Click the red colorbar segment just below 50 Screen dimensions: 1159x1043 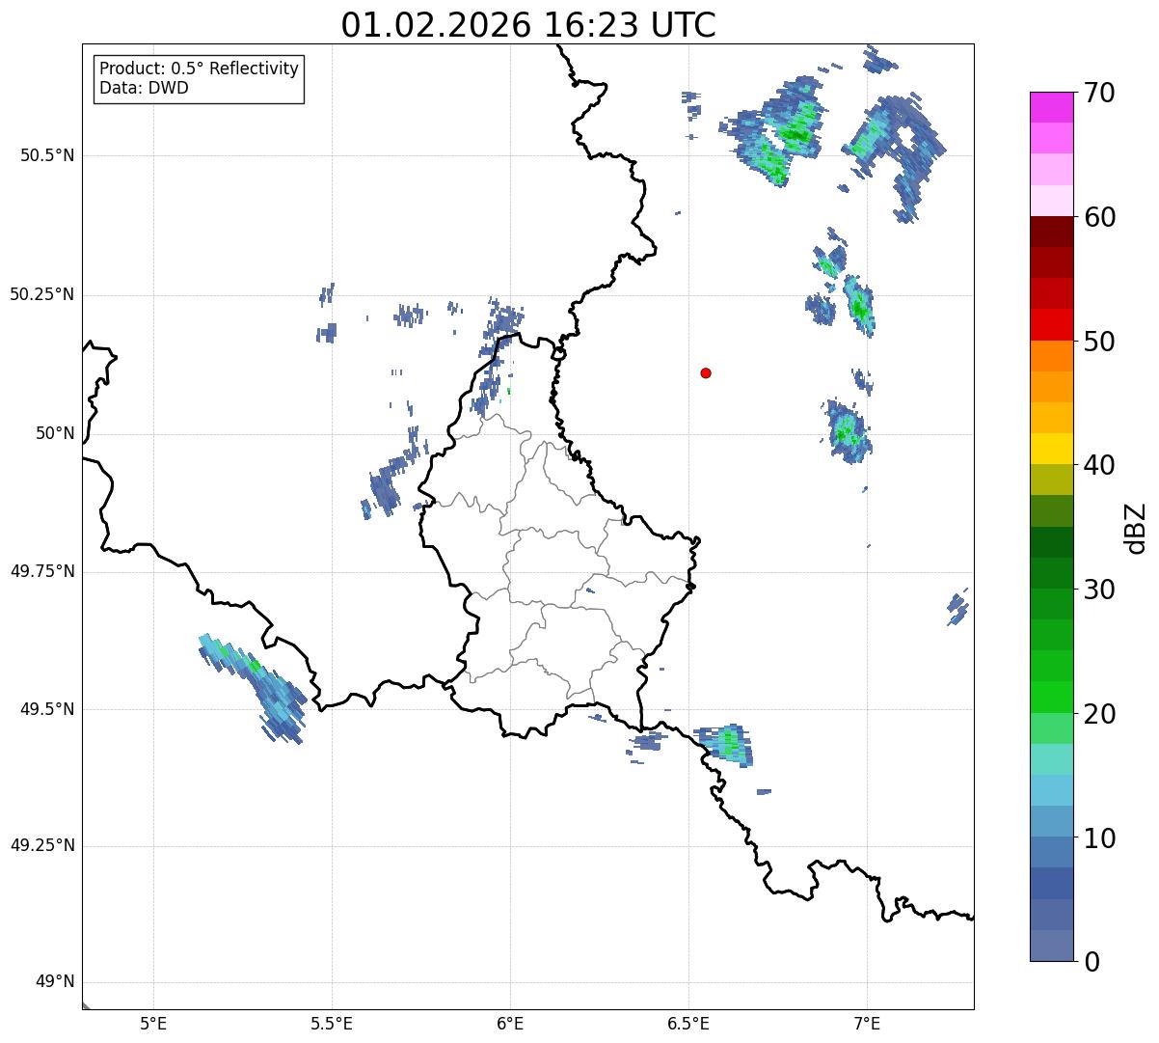(1052, 325)
